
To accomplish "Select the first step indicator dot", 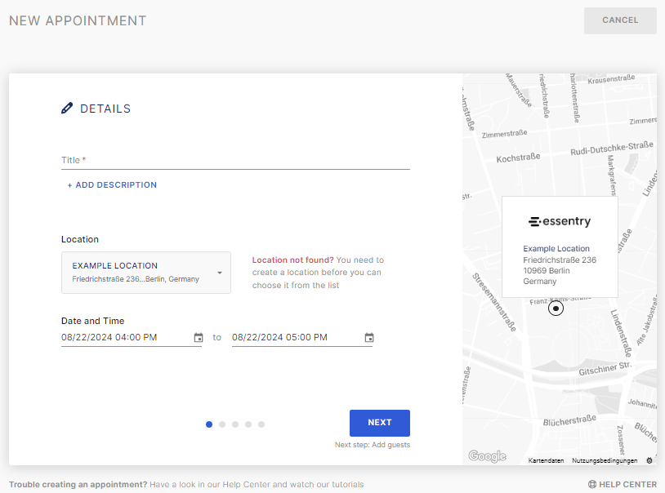I will pyautogui.click(x=209, y=424).
